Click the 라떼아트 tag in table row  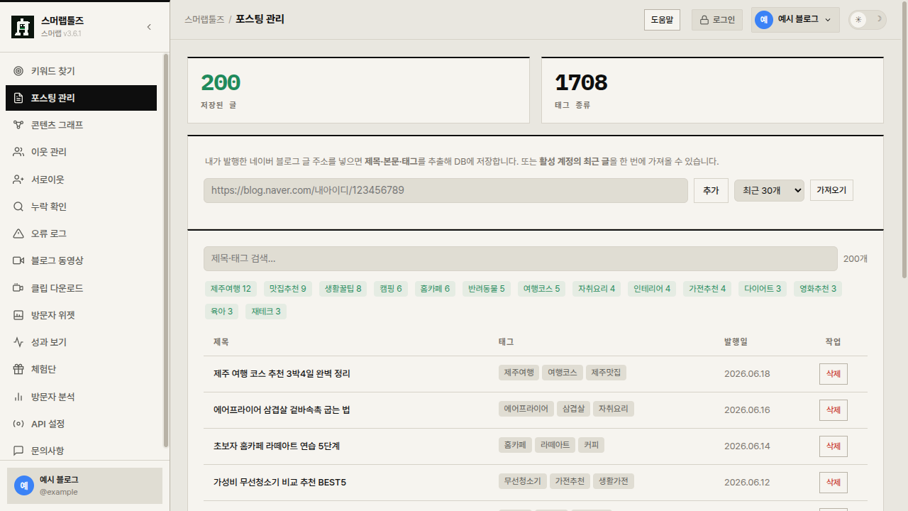[x=555, y=445]
